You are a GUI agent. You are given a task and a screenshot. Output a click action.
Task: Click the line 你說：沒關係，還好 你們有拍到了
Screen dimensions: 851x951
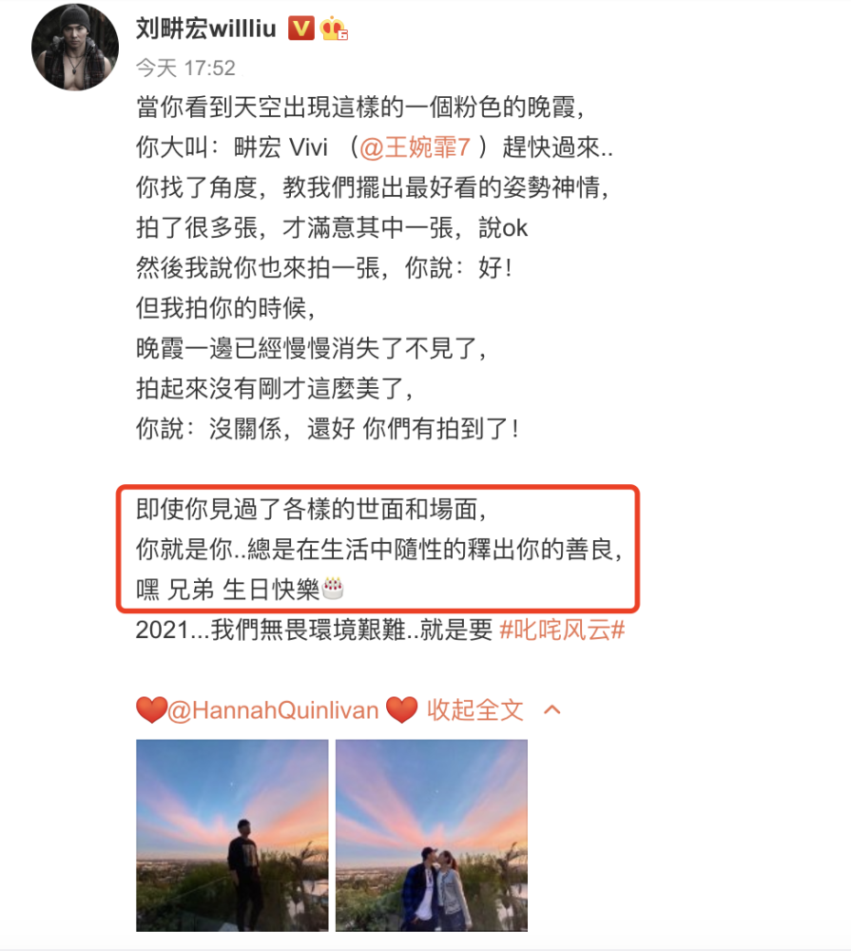click(327, 429)
